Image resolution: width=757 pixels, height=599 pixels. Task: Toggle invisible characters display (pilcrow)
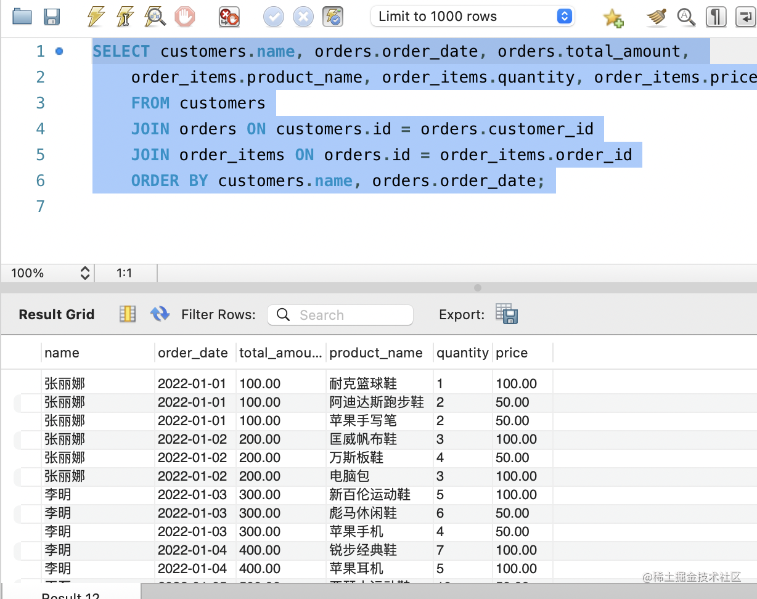[715, 17]
